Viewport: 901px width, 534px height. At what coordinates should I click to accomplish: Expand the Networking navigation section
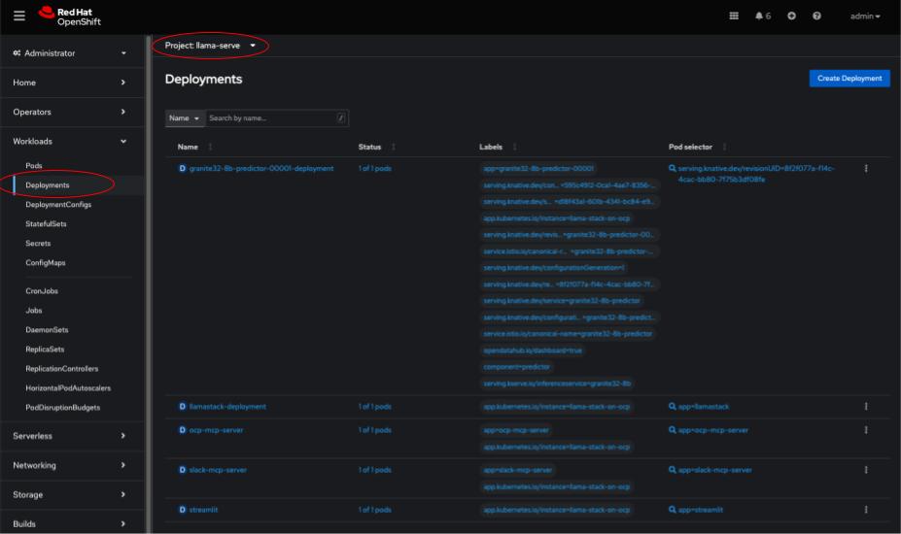(70, 465)
